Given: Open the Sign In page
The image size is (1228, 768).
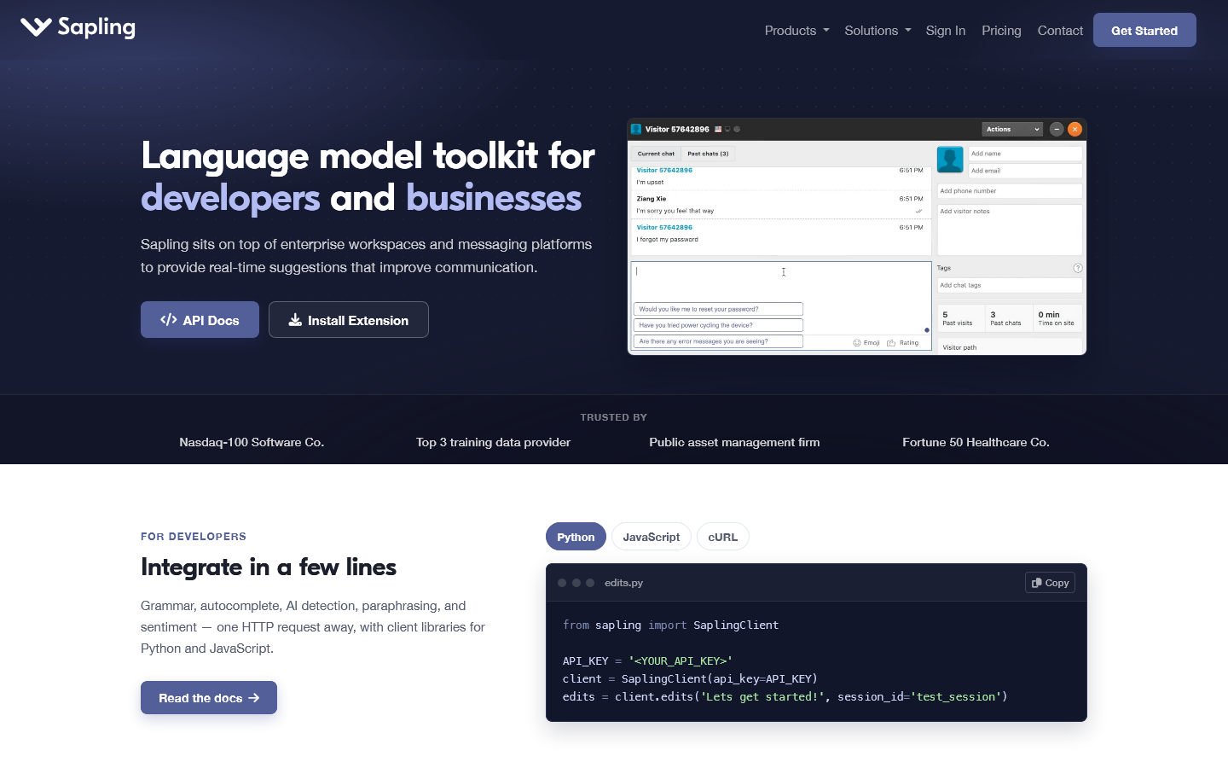Looking at the screenshot, I should click(x=946, y=31).
